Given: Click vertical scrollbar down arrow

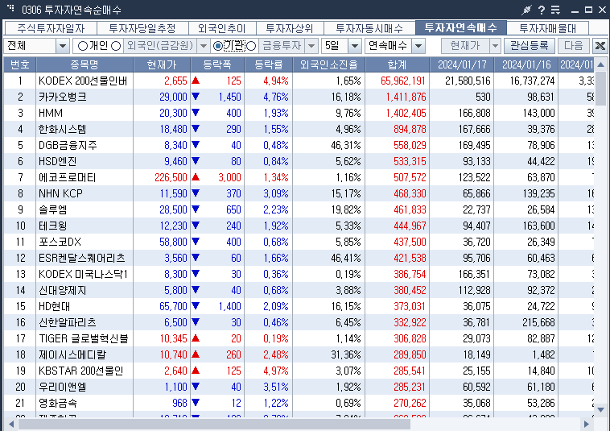Looking at the screenshot, I should tap(600, 409).
